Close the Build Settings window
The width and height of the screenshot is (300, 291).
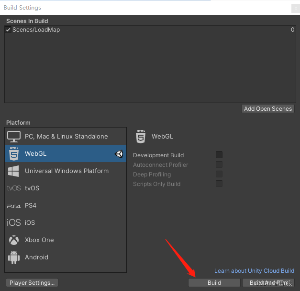tap(296, 9)
